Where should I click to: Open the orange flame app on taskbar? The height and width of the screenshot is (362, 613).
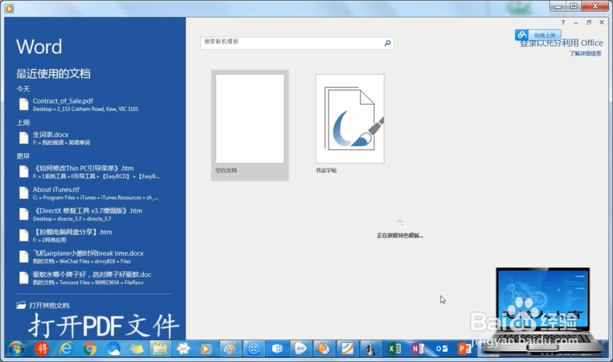[x=324, y=349]
